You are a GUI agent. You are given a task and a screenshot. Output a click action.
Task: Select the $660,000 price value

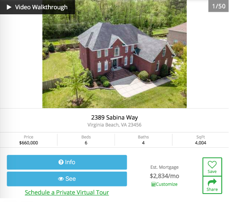(29, 143)
